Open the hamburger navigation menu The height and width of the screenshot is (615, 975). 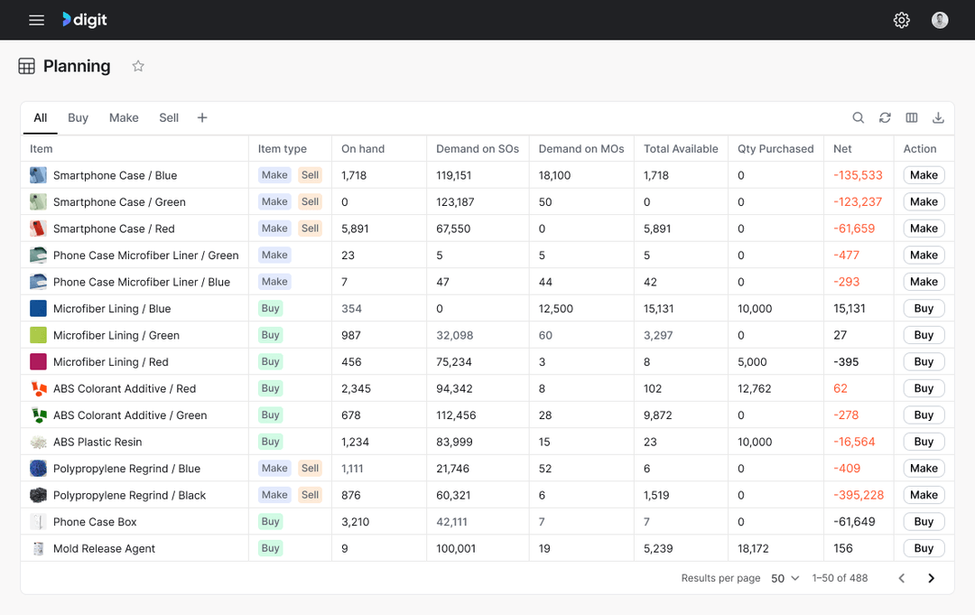[x=36, y=20]
